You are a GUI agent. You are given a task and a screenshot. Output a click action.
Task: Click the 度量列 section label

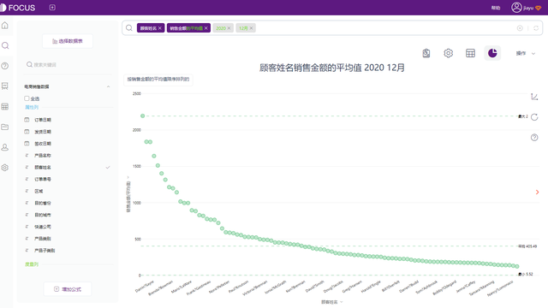pyautogui.click(x=32, y=264)
